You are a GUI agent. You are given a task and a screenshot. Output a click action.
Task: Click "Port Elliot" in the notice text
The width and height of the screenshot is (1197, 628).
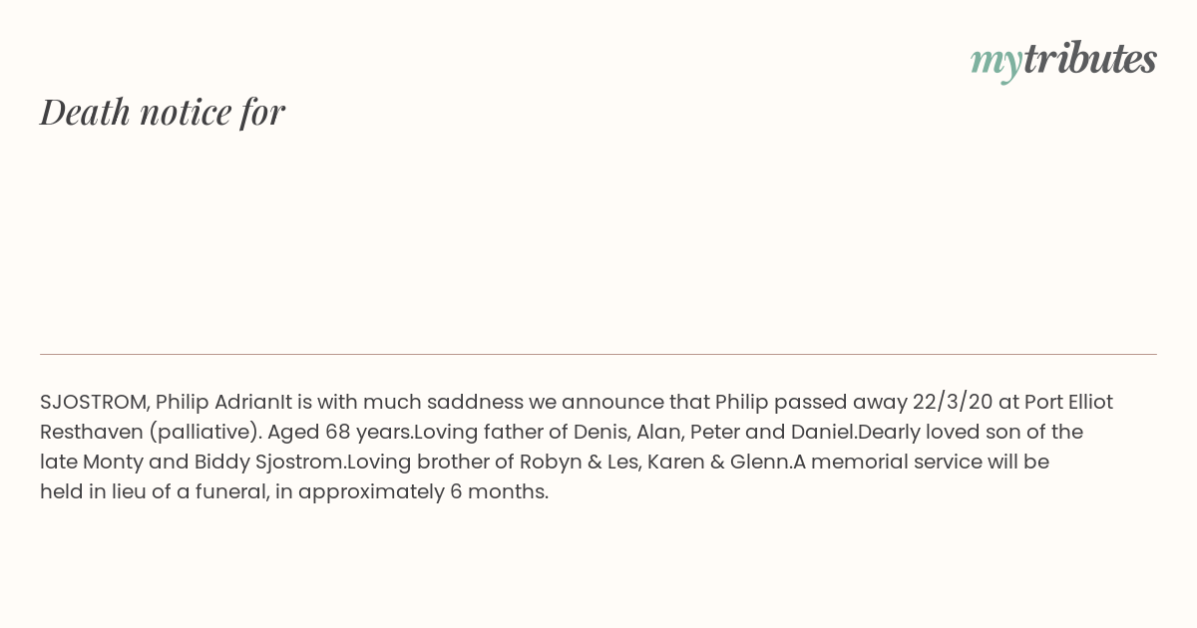(x=1068, y=403)
